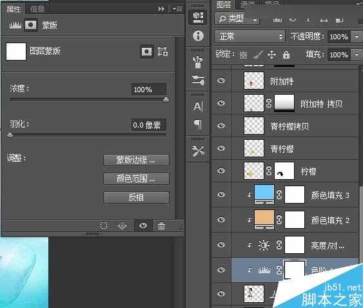363x308 pixels.
Task: Click 颜色填充 3 blue color swatch
Action: point(264,193)
